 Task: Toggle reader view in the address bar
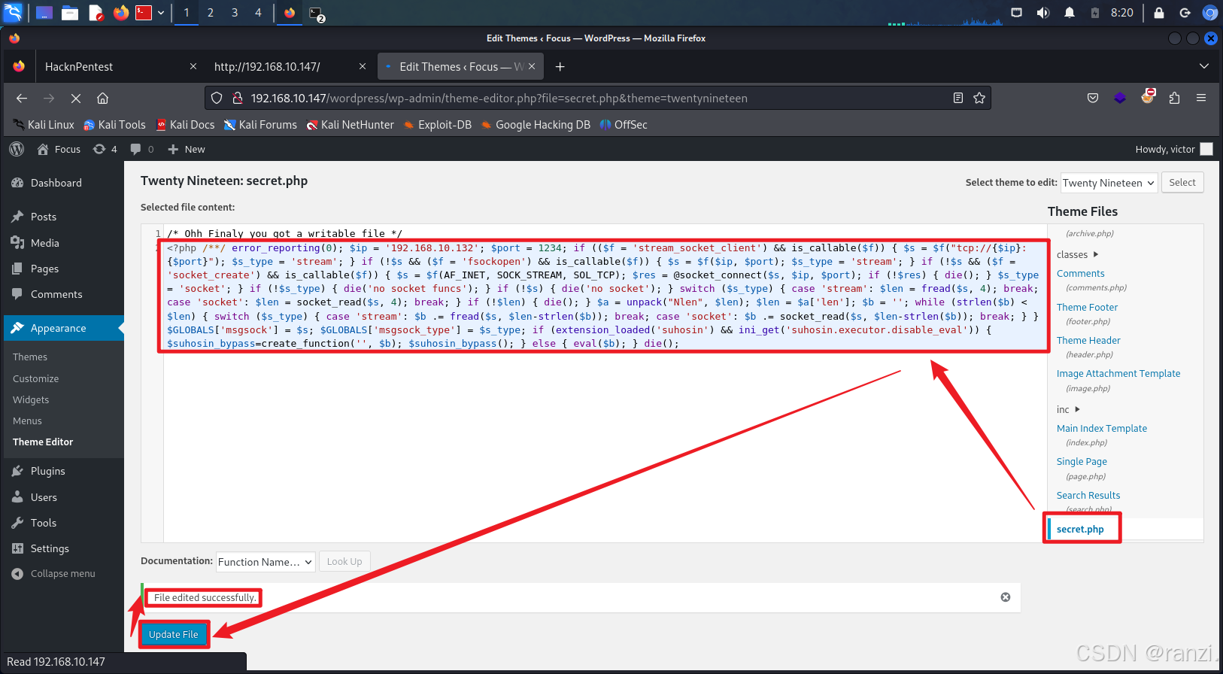(958, 99)
